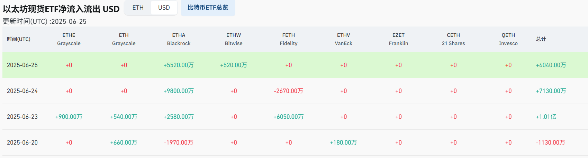This screenshot has width=588, height=158.
Task: Click the CETH 21 Shares column header
Action: coord(453,39)
